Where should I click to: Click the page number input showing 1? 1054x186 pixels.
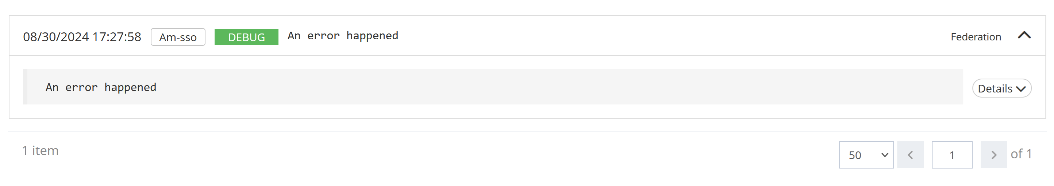(x=952, y=155)
